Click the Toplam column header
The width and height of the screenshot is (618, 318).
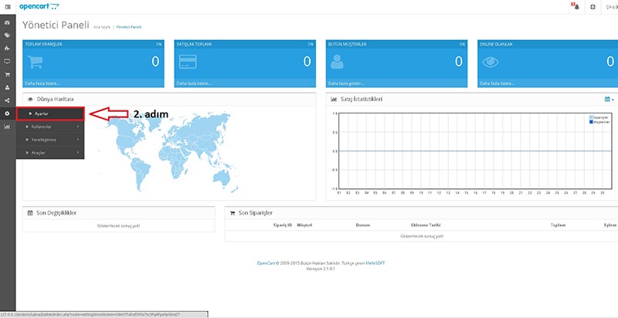[x=558, y=225]
